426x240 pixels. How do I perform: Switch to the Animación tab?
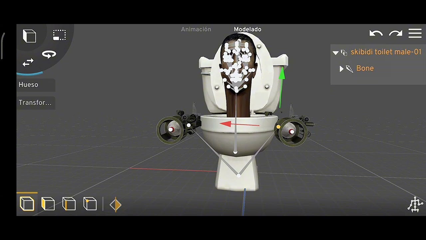[x=196, y=29]
